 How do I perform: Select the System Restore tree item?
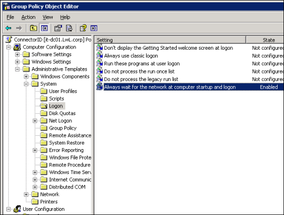(67, 143)
